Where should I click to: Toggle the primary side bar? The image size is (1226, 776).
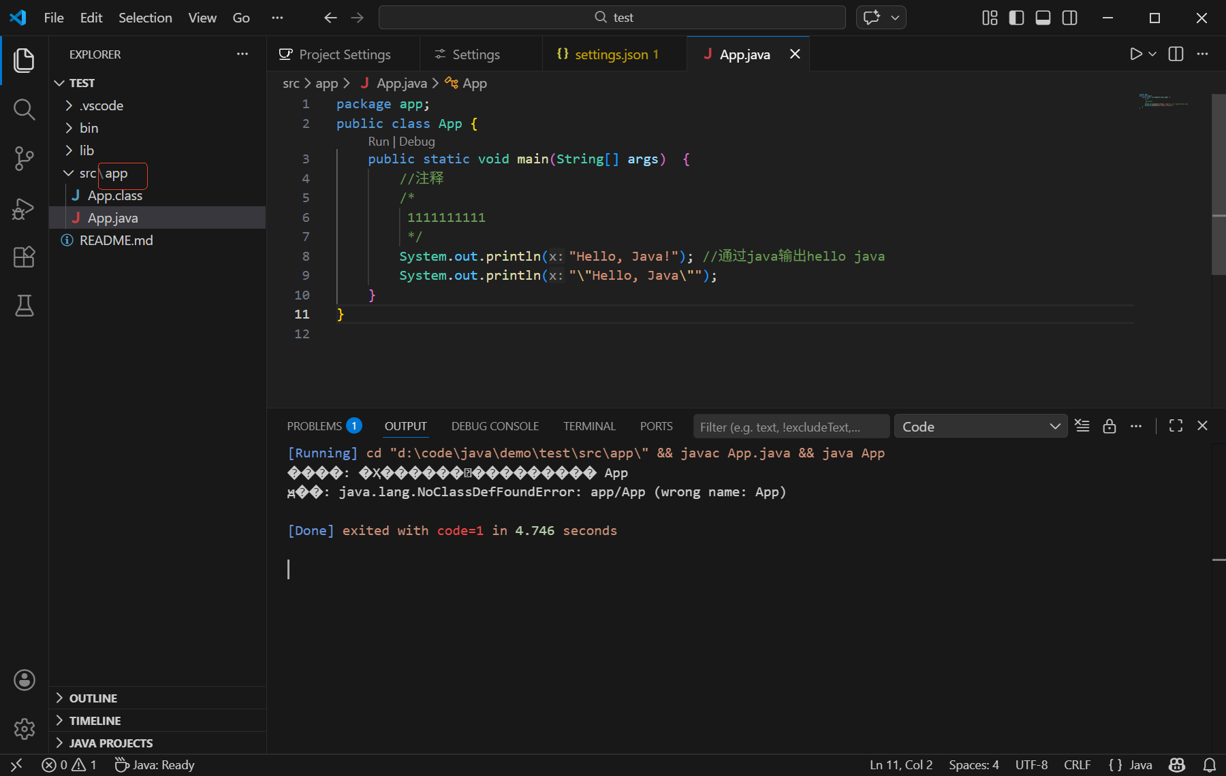click(1016, 18)
